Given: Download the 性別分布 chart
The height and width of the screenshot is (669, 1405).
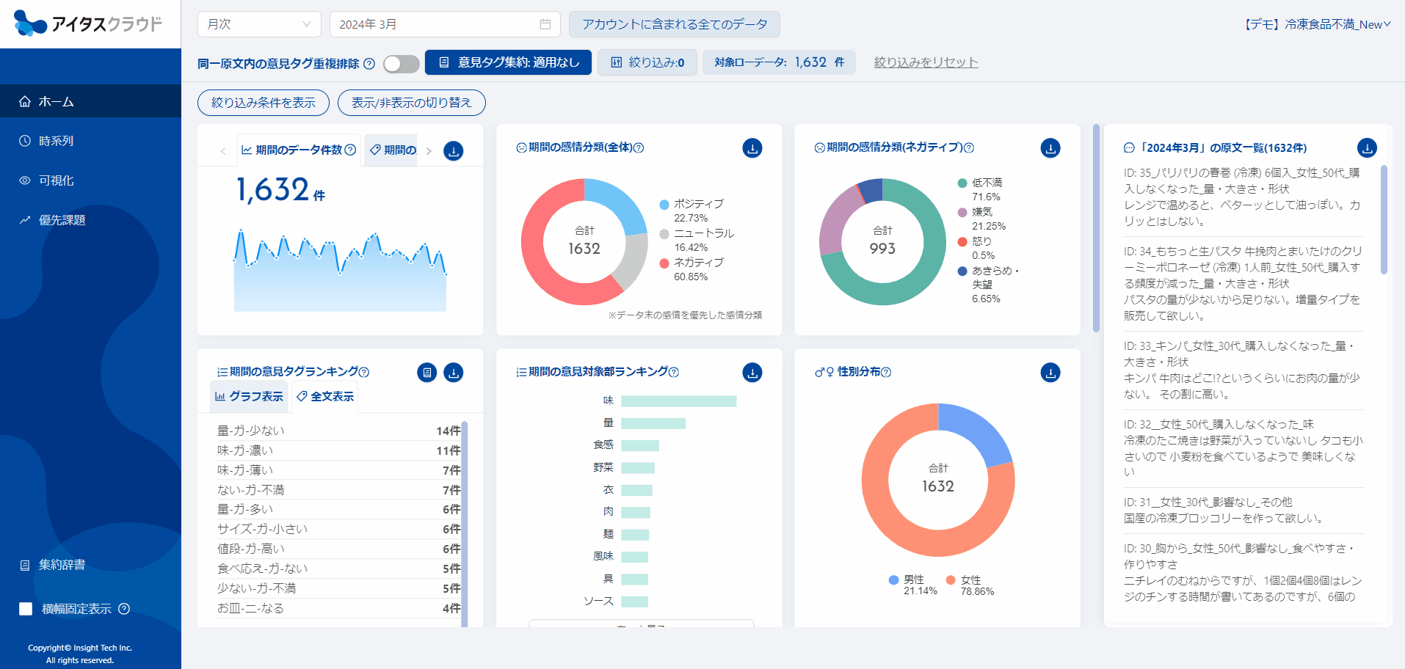Looking at the screenshot, I should [1050, 373].
